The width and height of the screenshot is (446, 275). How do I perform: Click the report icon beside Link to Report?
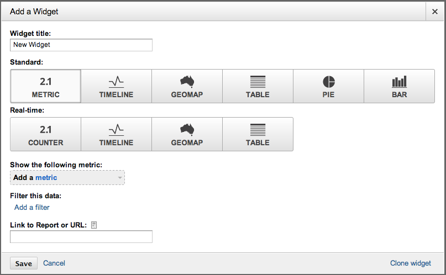point(94,225)
